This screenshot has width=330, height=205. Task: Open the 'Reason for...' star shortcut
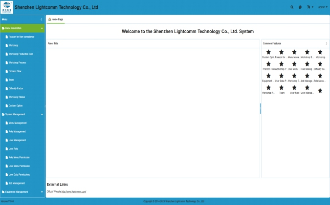[281, 54]
